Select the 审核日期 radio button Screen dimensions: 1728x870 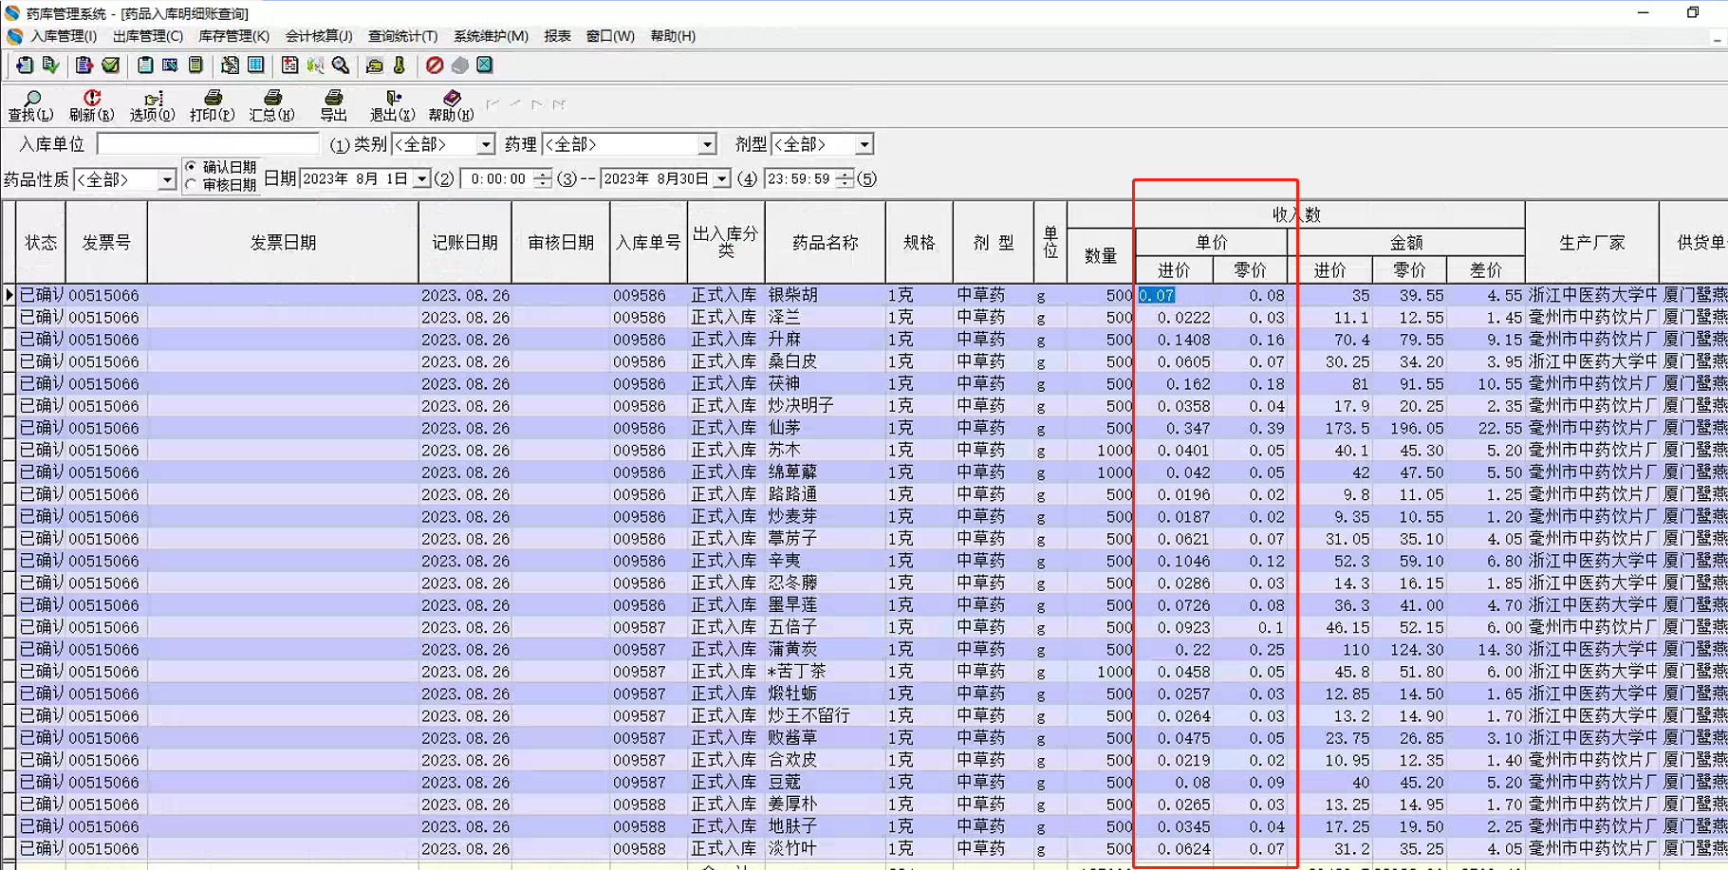(192, 185)
